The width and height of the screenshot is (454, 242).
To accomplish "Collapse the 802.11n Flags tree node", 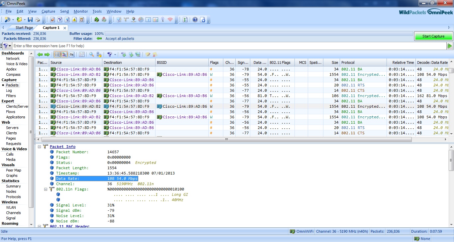I will click(x=46, y=189).
